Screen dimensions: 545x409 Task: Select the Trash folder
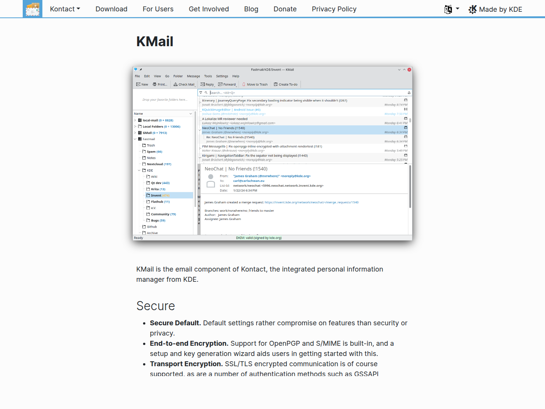tap(148, 145)
